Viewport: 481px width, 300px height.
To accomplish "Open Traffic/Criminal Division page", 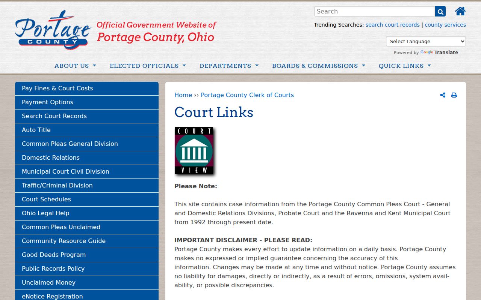I will (87, 186).
